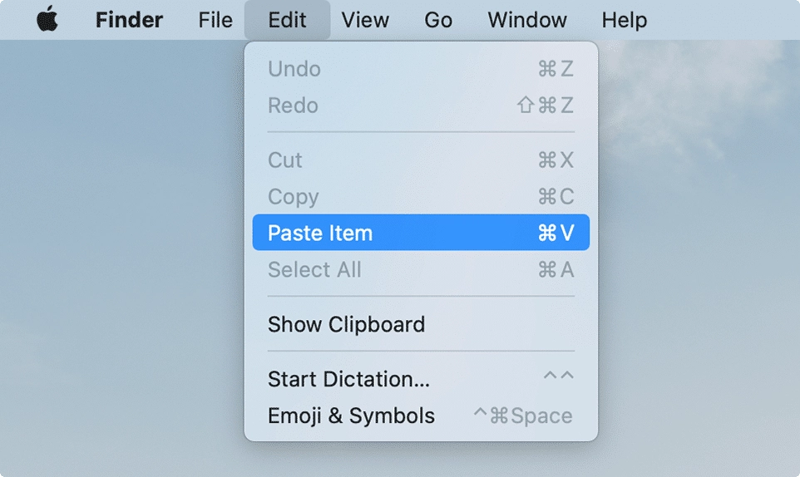Choose Undo from the Edit menu
This screenshot has height=477, width=800.
click(294, 69)
